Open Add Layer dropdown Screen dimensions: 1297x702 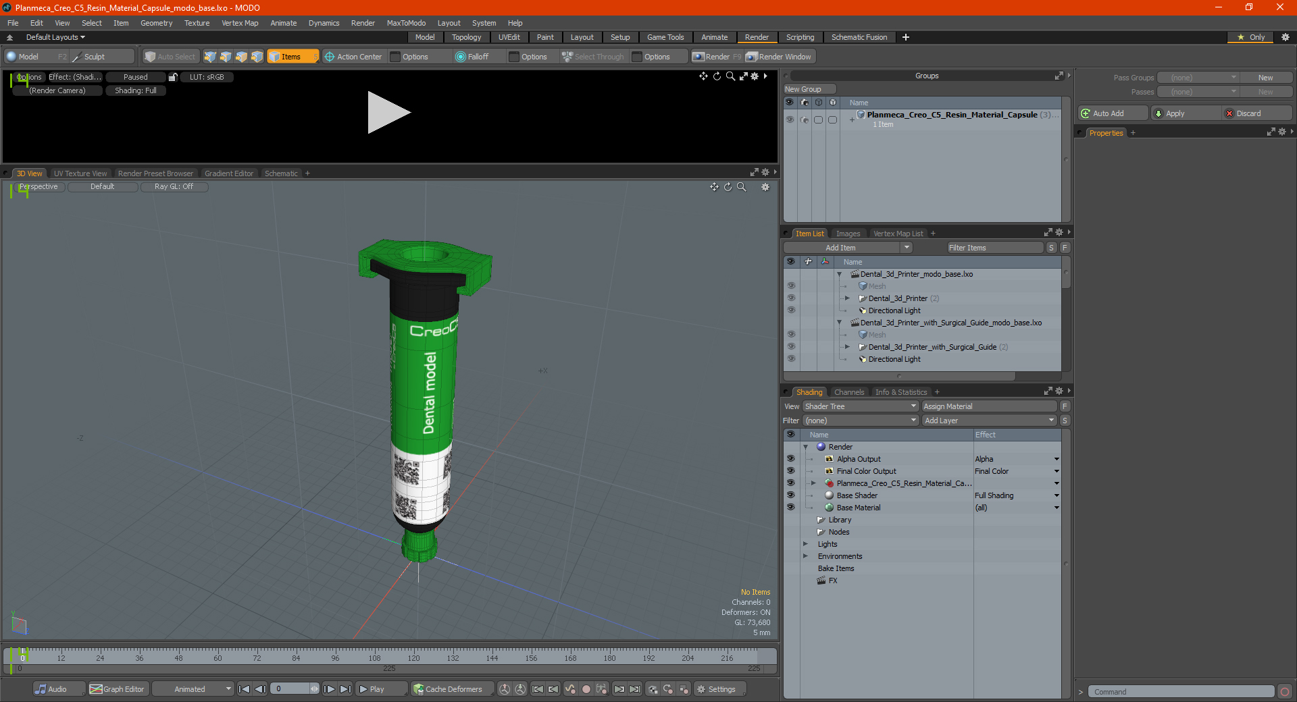(989, 421)
